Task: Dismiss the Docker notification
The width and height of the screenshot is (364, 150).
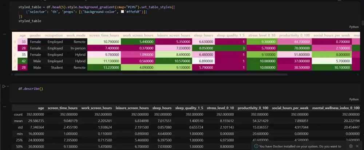Action: coord(357,146)
